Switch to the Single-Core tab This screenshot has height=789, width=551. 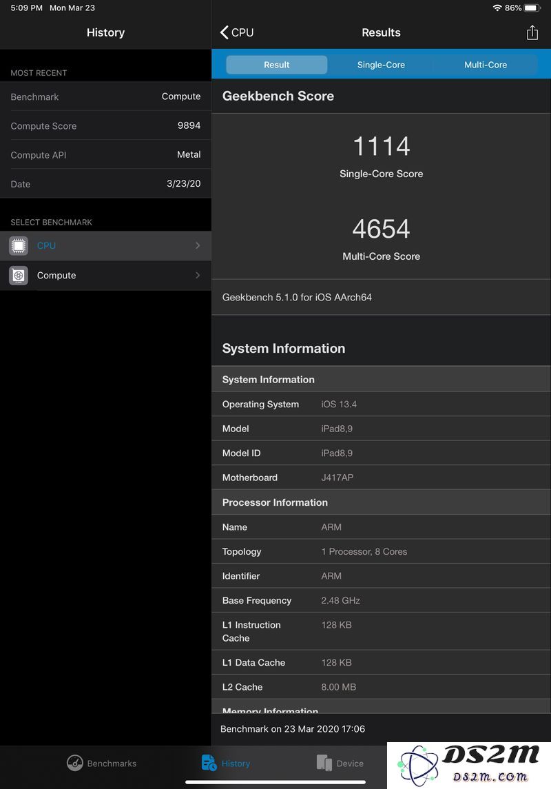(381, 65)
